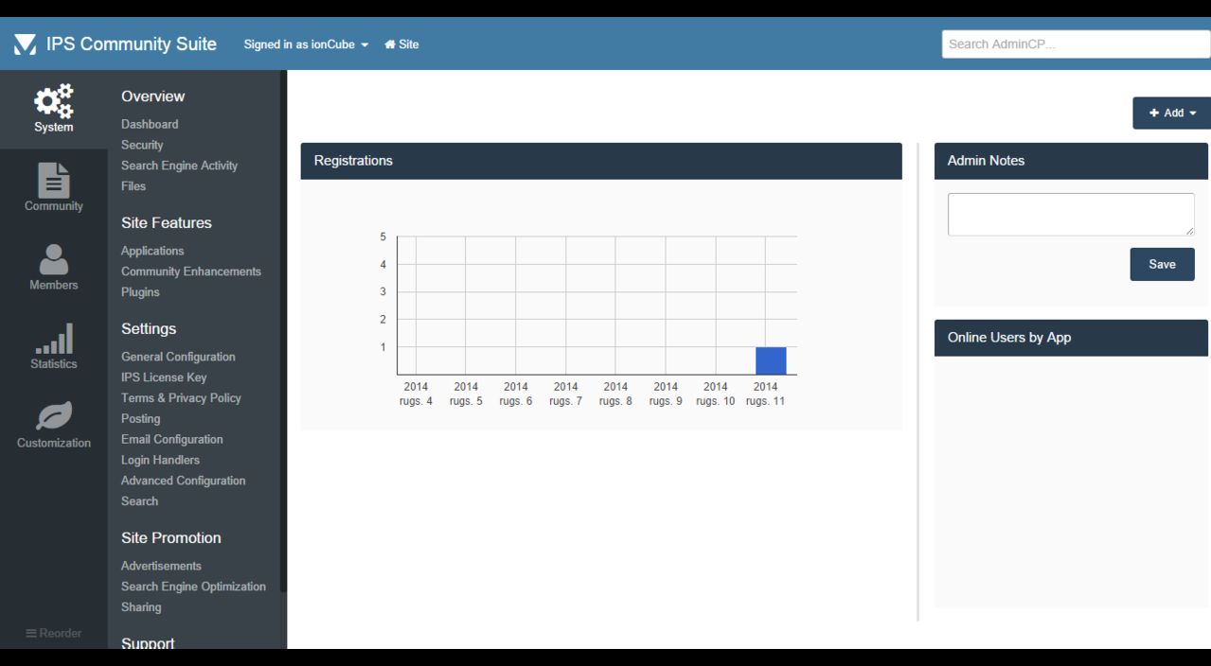The height and width of the screenshot is (666, 1211).
Task: Open the Add dropdown button
Action: (1172, 113)
